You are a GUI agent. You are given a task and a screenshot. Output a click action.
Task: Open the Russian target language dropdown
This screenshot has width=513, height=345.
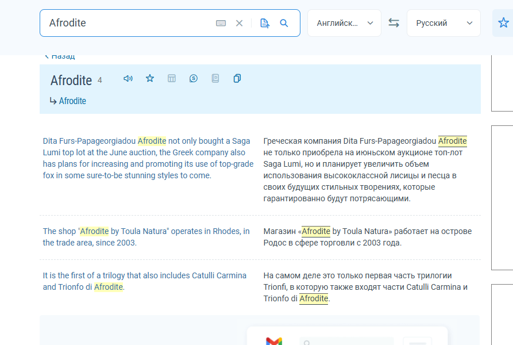click(443, 23)
